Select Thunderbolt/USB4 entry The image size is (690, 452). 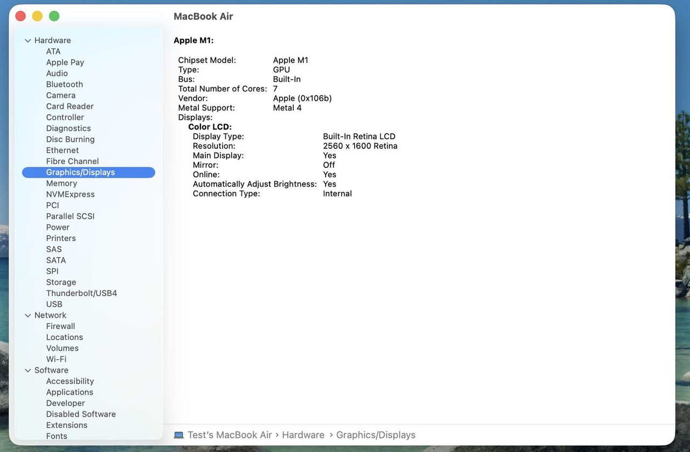pyautogui.click(x=81, y=293)
